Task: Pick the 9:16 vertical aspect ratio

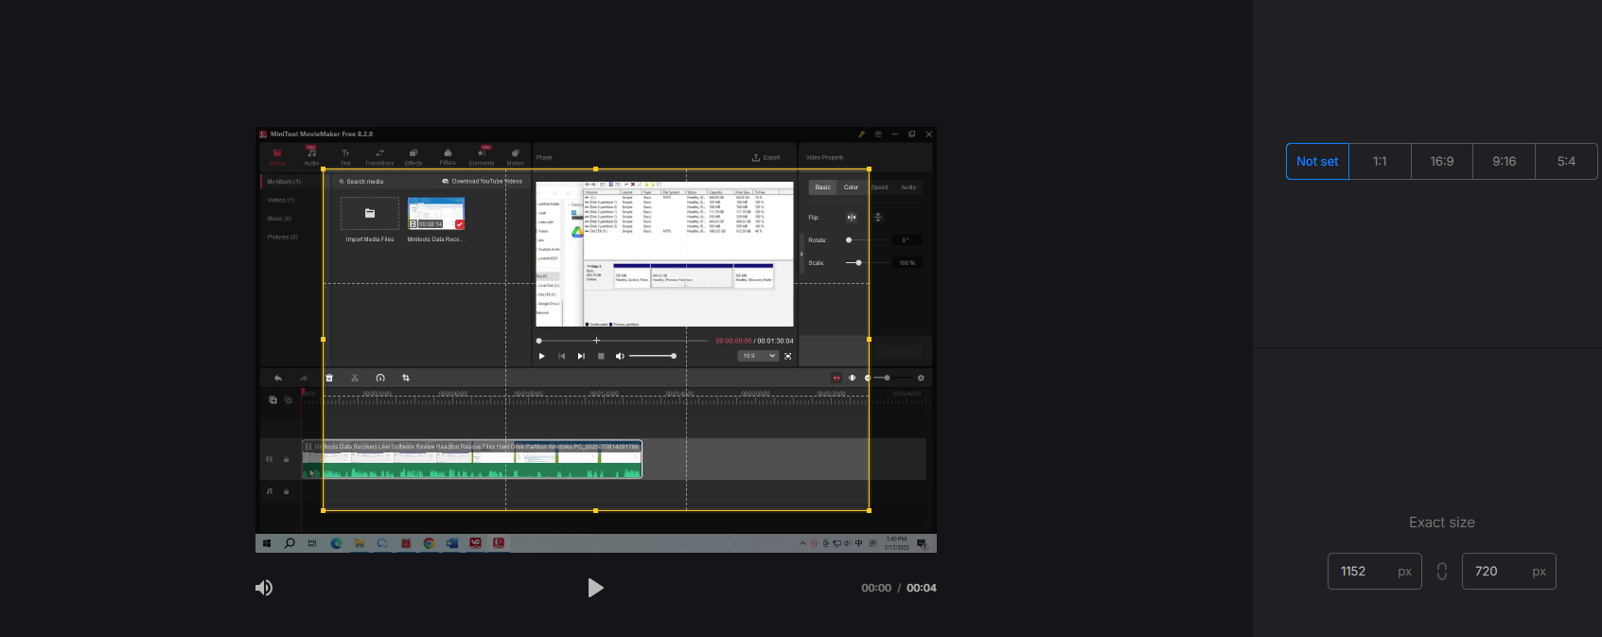Action: point(1504,162)
